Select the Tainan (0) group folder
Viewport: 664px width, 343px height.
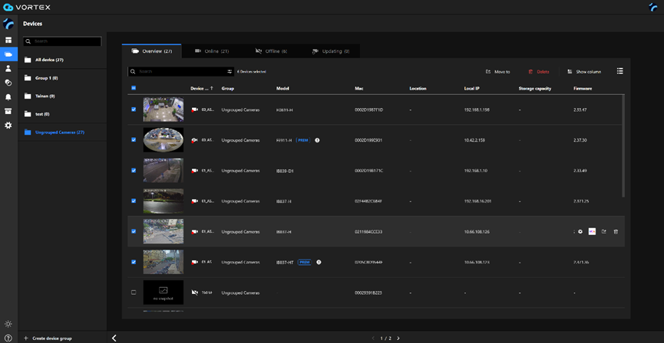point(45,96)
